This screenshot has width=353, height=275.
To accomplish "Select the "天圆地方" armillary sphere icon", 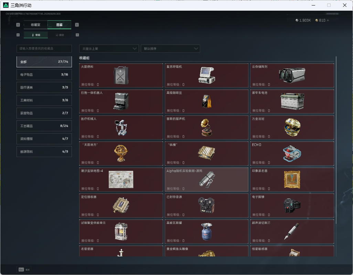I will click(x=121, y=153).
